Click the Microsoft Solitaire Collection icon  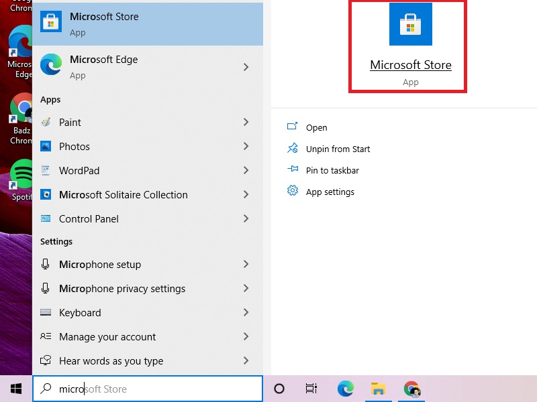coord(46,194)
